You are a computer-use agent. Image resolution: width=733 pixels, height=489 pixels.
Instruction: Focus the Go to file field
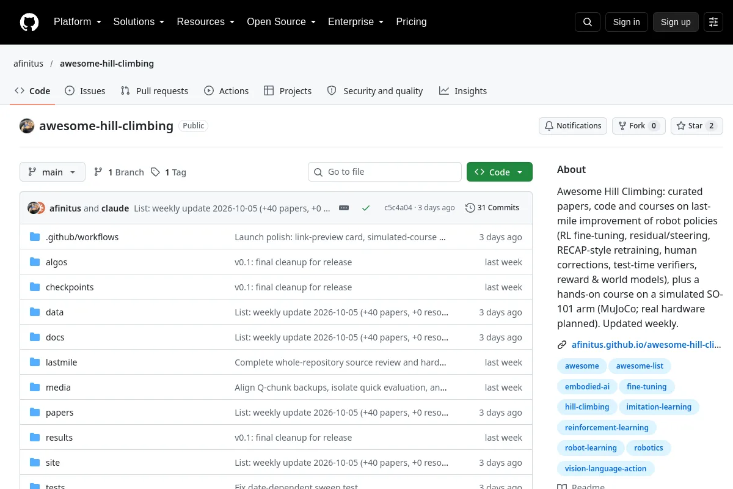point(385,172)
